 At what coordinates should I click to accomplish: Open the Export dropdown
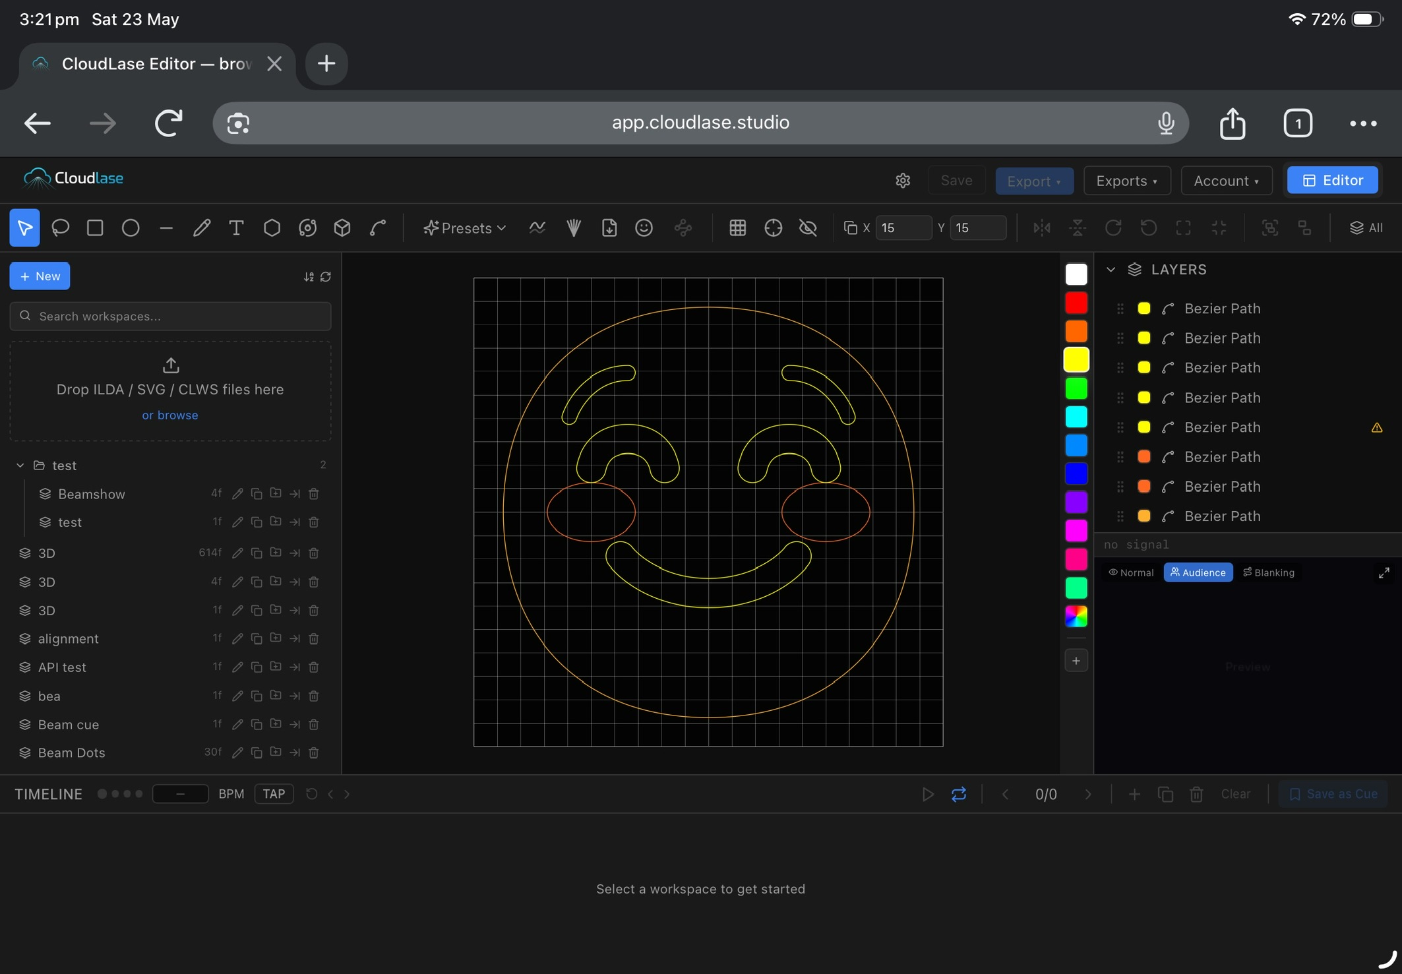coord(1034,181)
